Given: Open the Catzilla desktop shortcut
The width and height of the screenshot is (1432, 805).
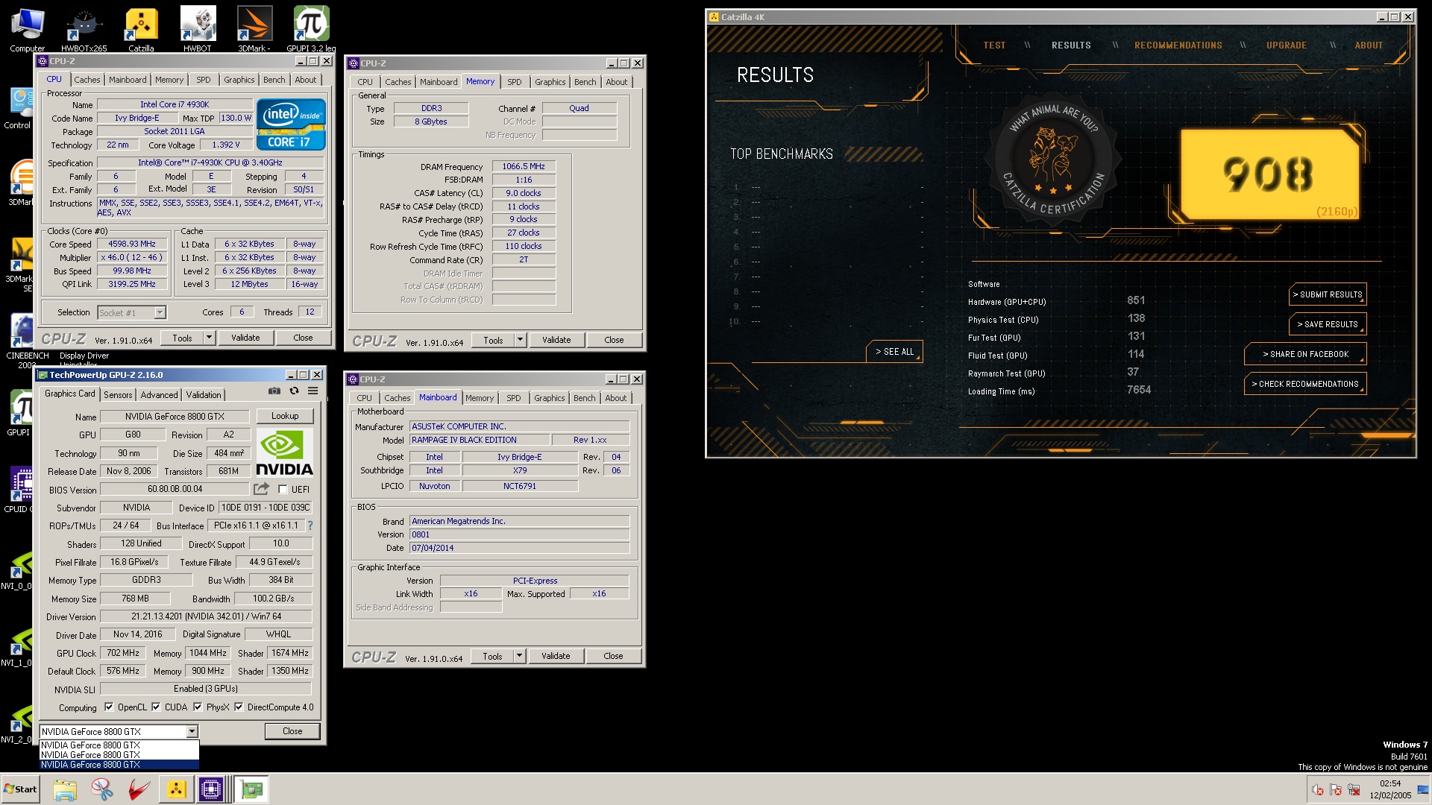Looking at the screenshot, I should click(x=141, y=30).
